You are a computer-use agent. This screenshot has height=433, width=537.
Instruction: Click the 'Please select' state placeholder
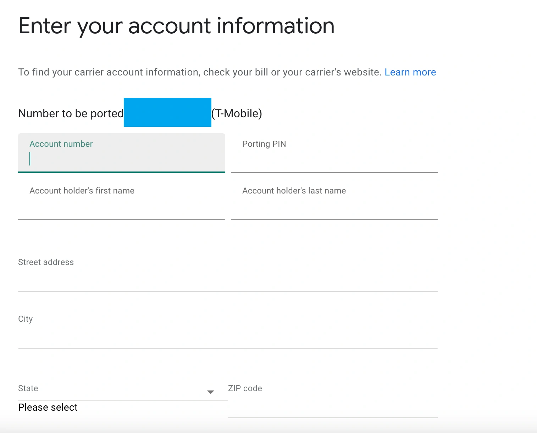[x=48, y=407]
